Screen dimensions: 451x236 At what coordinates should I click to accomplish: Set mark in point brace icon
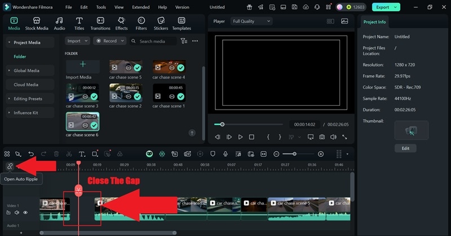pyautogui.click(x=268, y=137)
